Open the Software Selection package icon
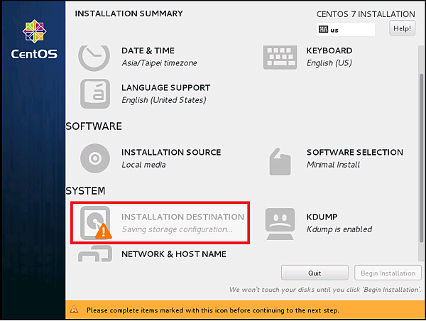Image resolution: width=426 pixels, height=321 pixels. pyautogui.click(x=280, y=161)
